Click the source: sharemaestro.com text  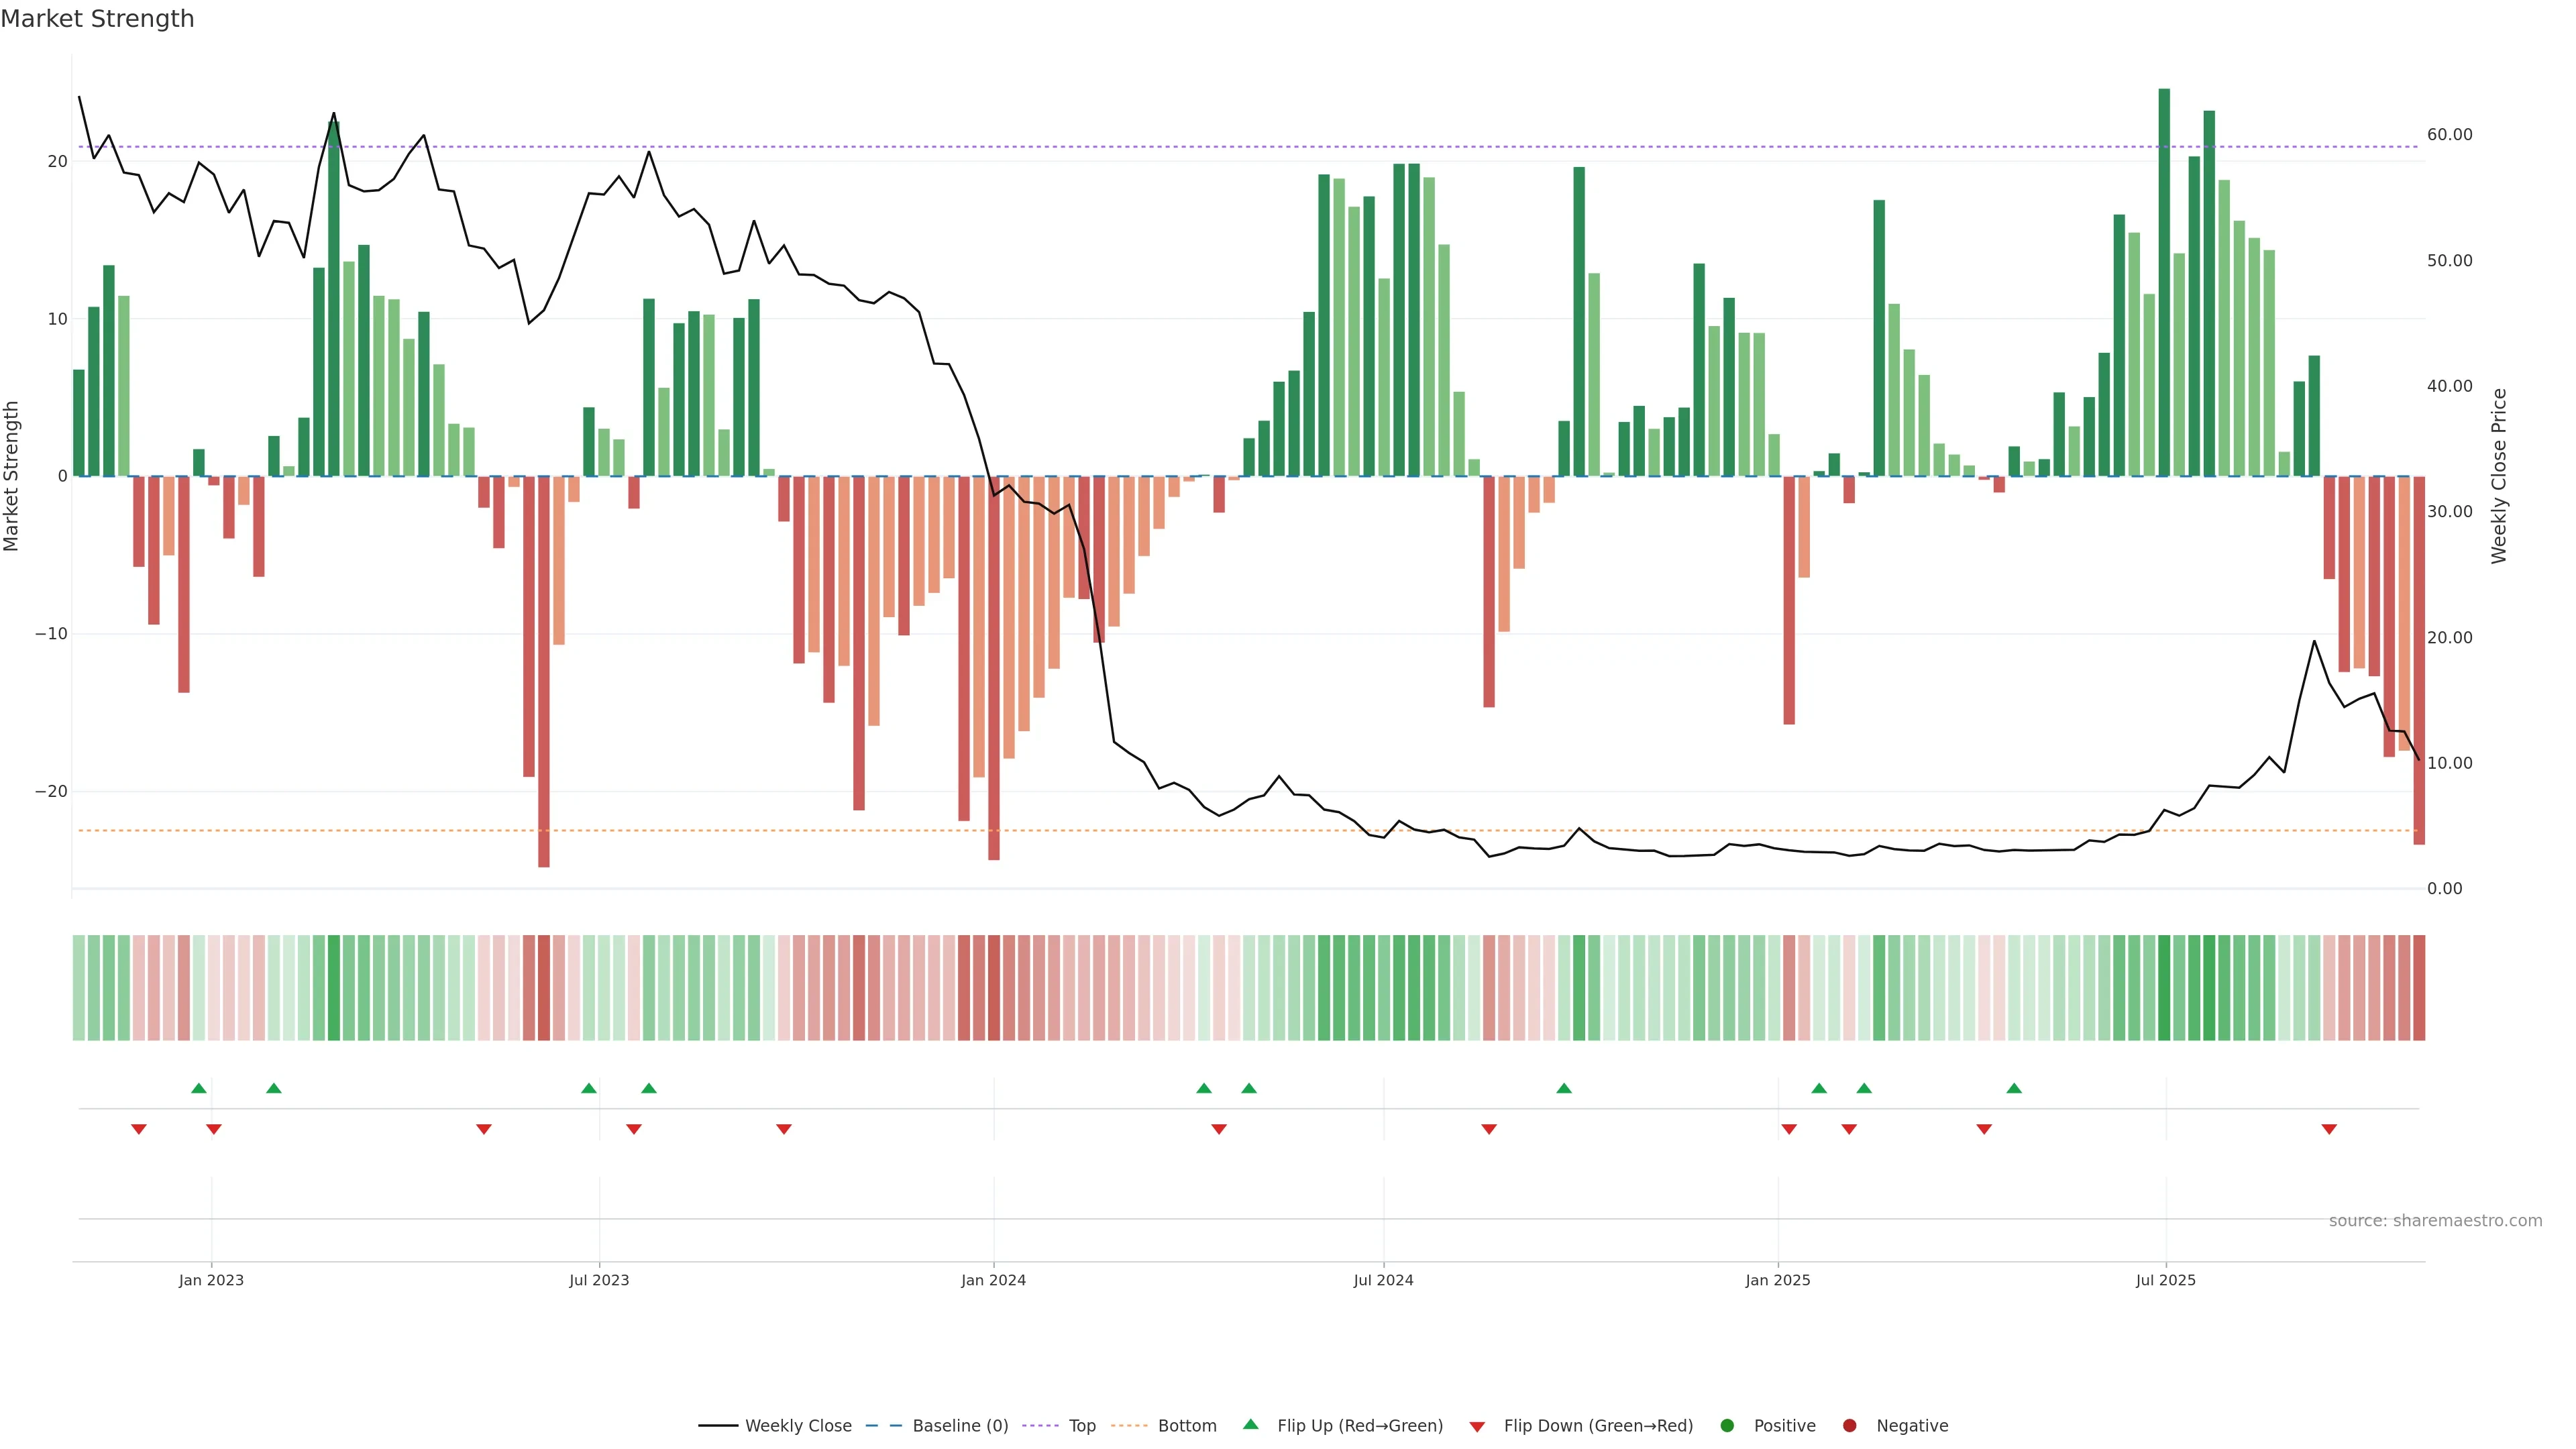point(2435,1220)
